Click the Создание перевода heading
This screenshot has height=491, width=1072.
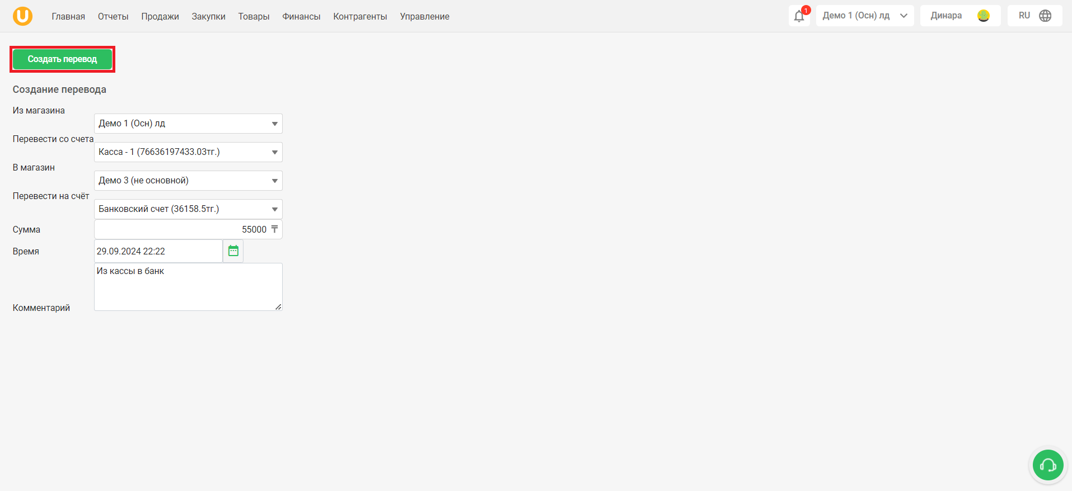(x=59, y=89)
